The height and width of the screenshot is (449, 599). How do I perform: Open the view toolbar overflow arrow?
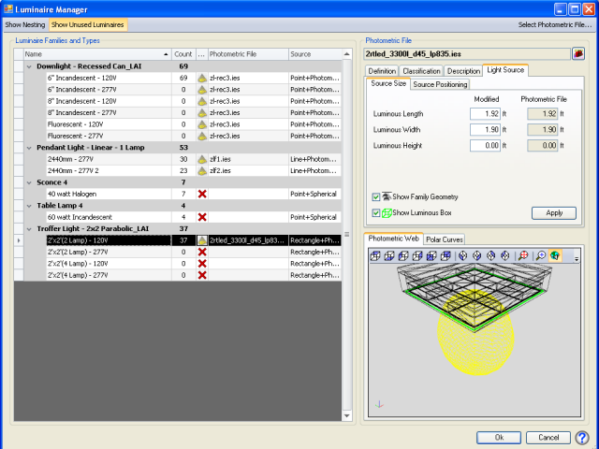(577, 259)
